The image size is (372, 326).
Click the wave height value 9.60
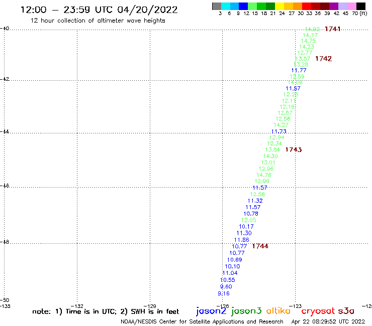[x=226, y=287]
